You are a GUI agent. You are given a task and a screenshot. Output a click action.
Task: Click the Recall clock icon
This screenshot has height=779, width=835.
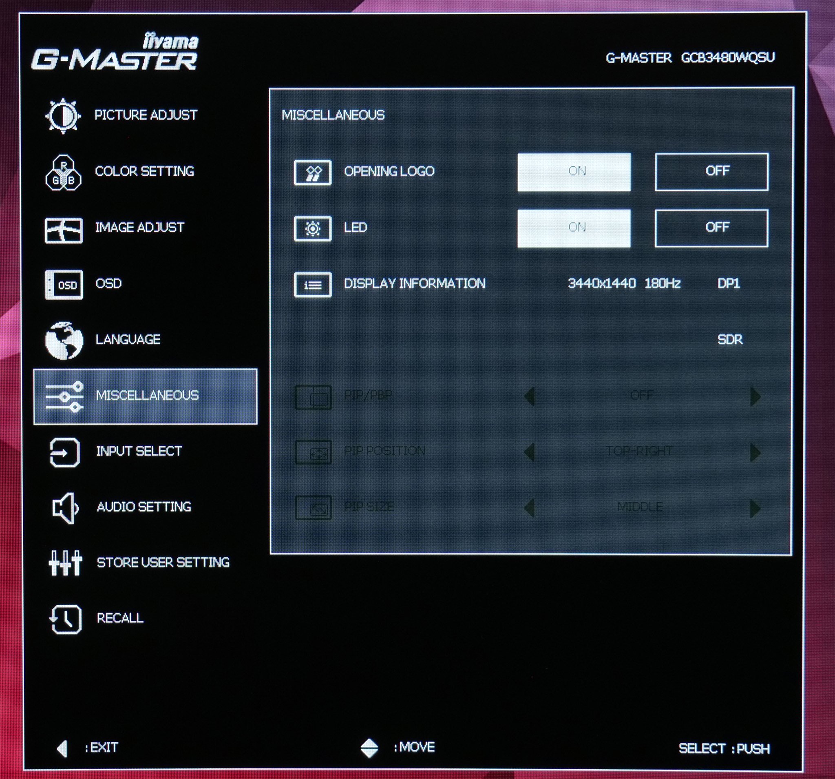pyautogui.click(x=65, y=619)
